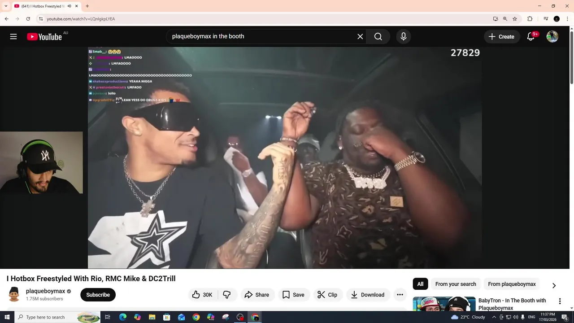Open Microsoft Store from the taskbar

(x=167, y=317)
